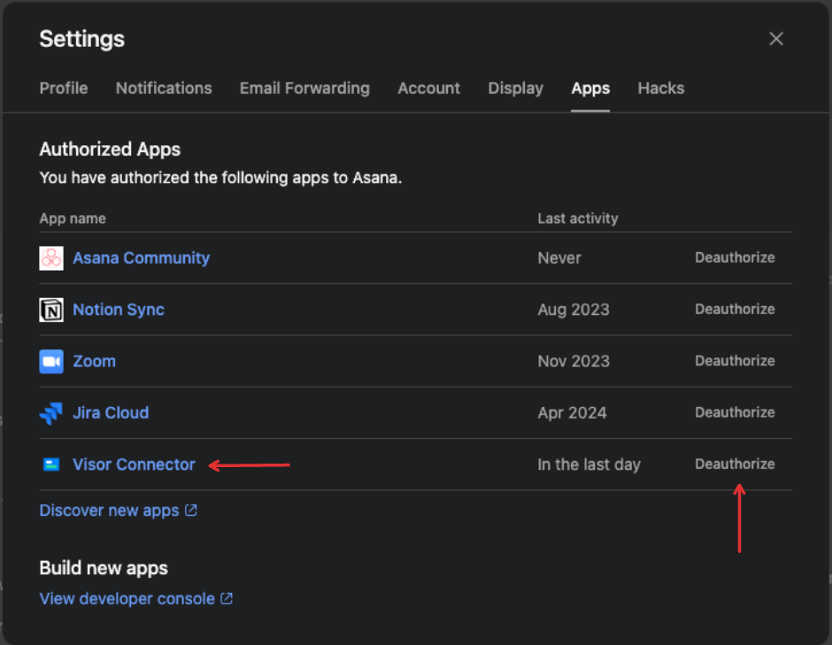Screen dimensions: 832x645
Task: Open the Jira Cloud app link
Action: [x=111, y=412]
